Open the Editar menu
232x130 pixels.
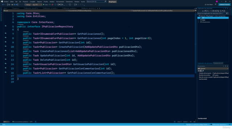click(12, 1)
